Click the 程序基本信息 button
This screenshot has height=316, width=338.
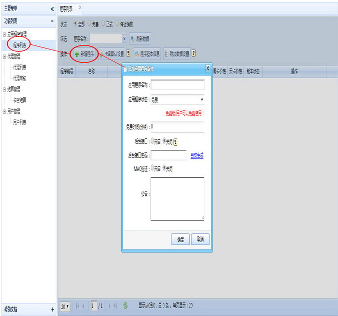click(x=147, y=54)
